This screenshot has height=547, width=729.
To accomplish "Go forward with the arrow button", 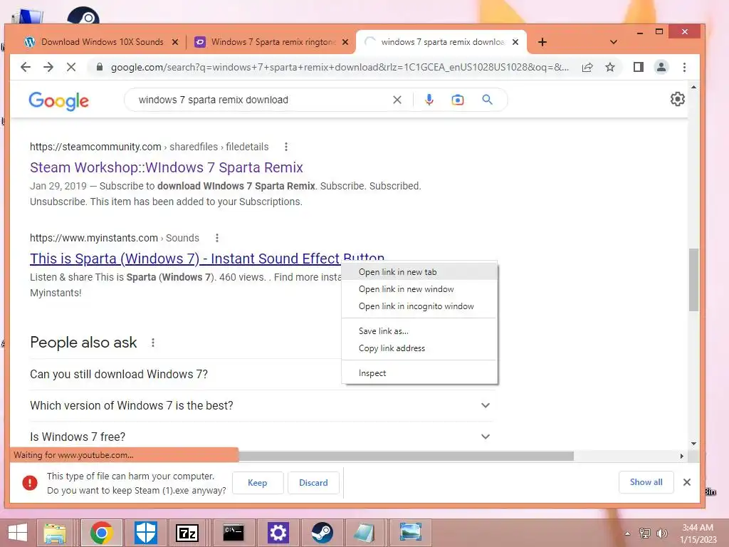I will click(48, 68).
